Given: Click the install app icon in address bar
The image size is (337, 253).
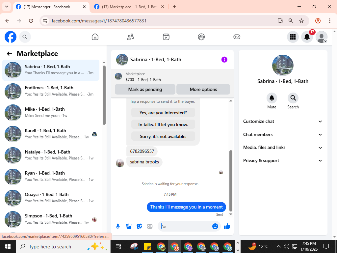Looking at the screenshot, I should coord(280,21).
